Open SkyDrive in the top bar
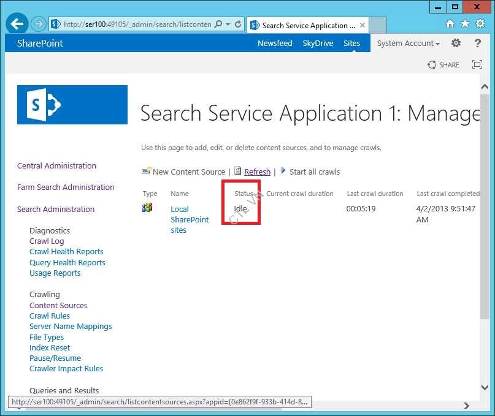Viewport: 495px width, 416px height. (318, 43)
